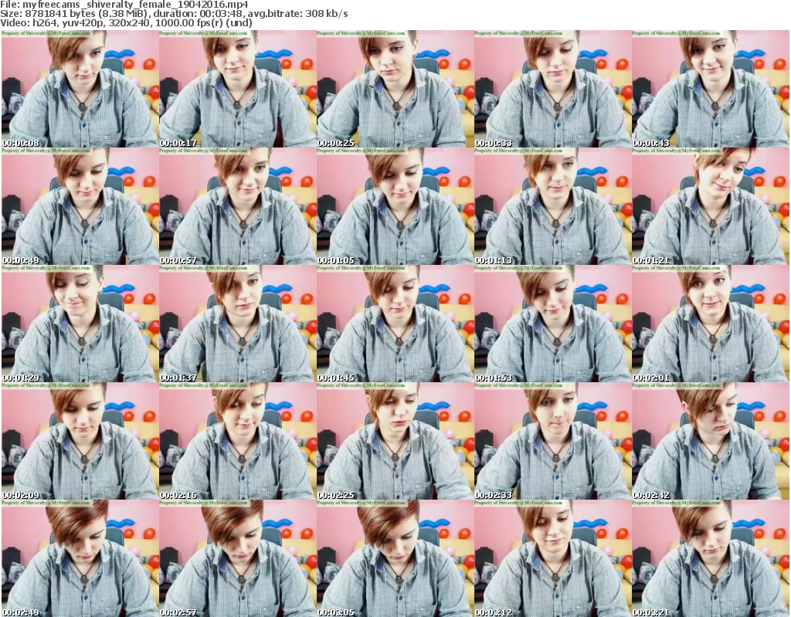Select the frame stamped 00:02:49

coord(80,559)
